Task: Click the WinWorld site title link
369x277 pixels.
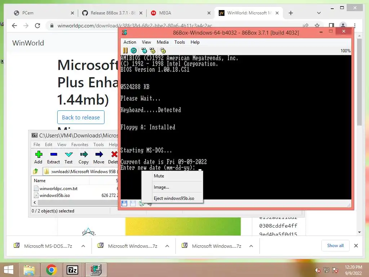Action: [28, 43]
